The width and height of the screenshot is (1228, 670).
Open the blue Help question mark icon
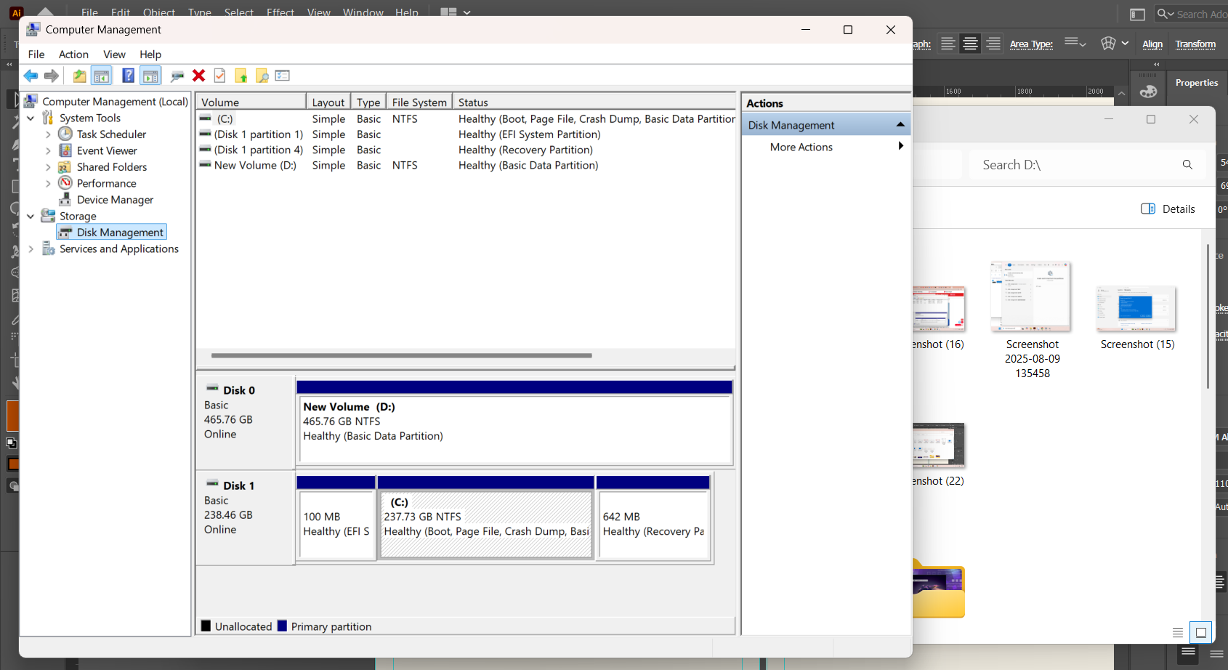tap(128, 76)
